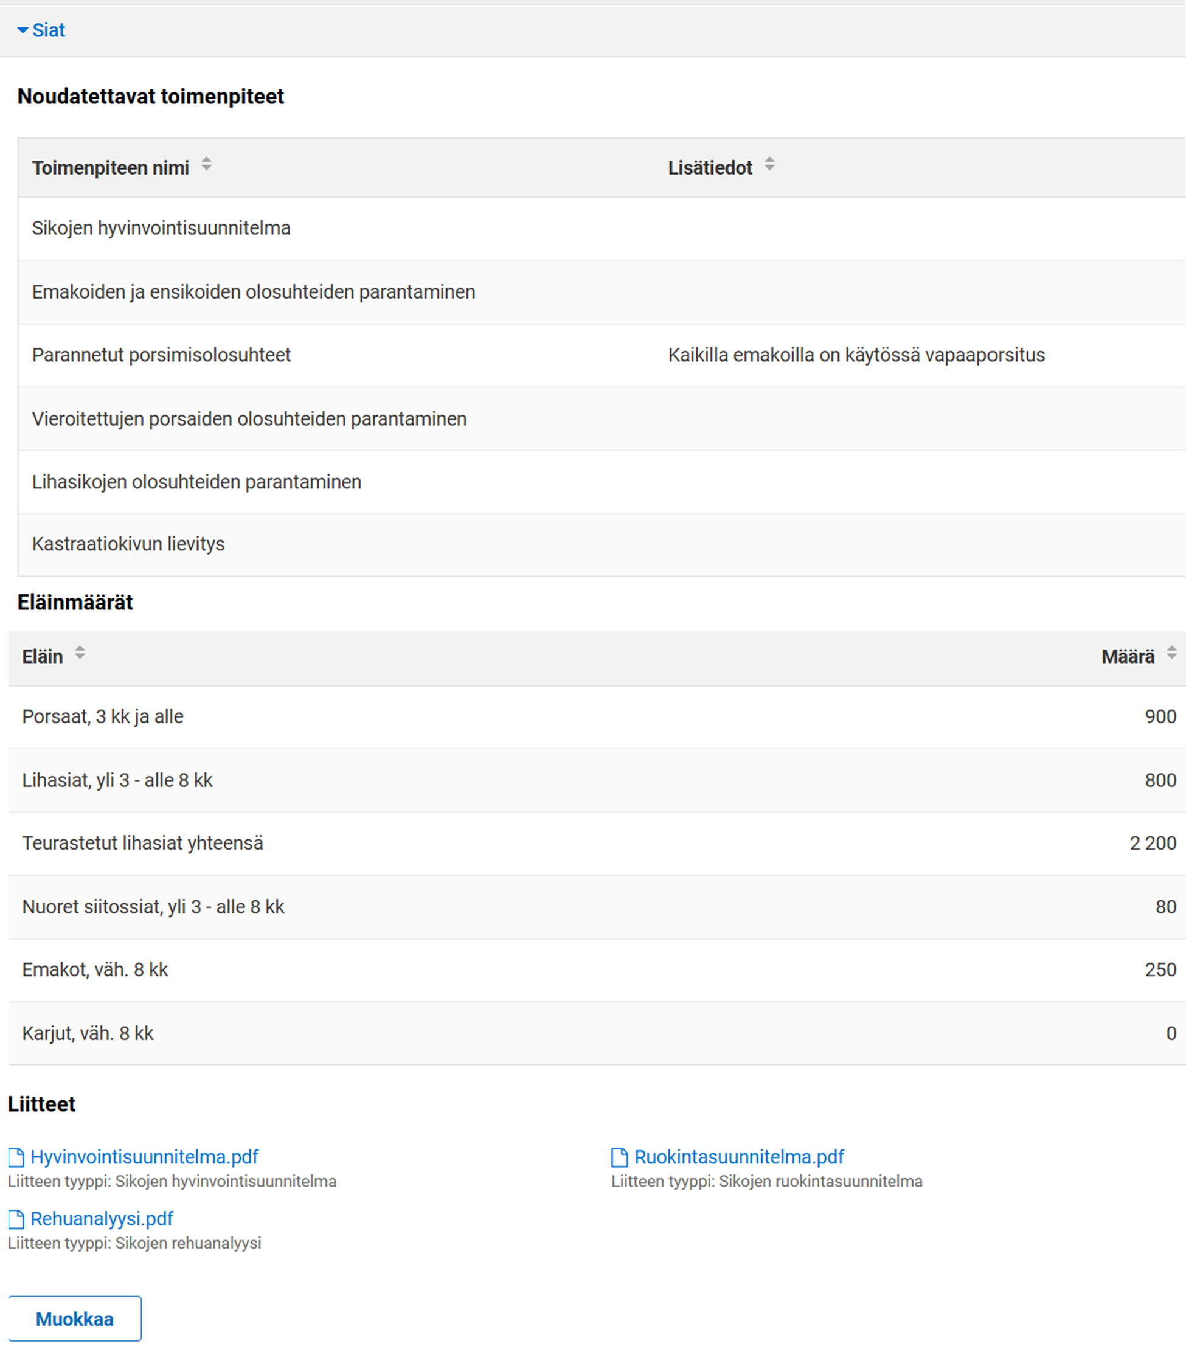Click the Määrä column header label
The width and height of the screenshot is (1186, 1352).
point(1128,657)
